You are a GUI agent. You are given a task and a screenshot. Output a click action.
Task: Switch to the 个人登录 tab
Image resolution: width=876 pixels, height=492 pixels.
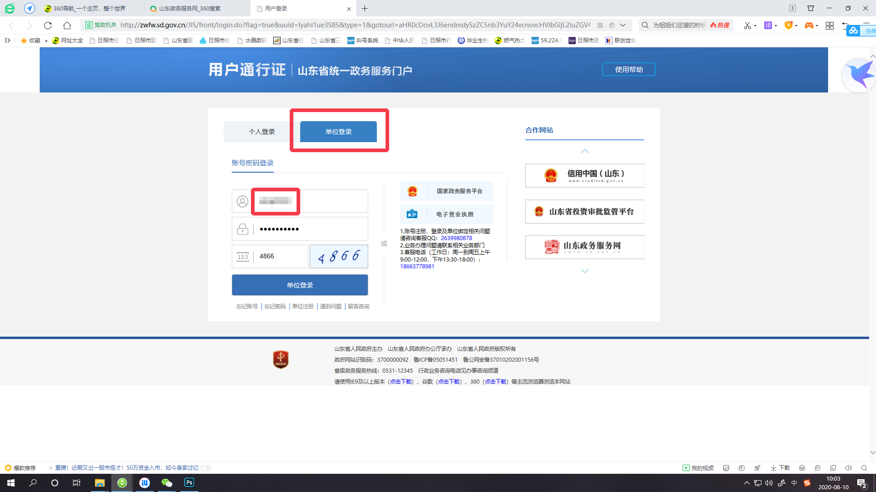(x=261, y=131)
